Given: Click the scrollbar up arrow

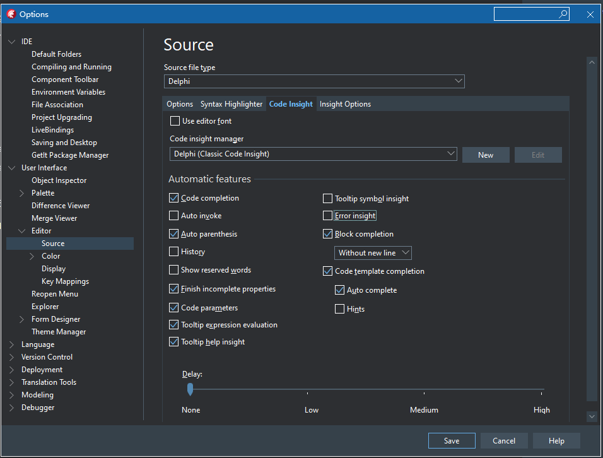Looking at the screenshot, I should tap(592, 62).
